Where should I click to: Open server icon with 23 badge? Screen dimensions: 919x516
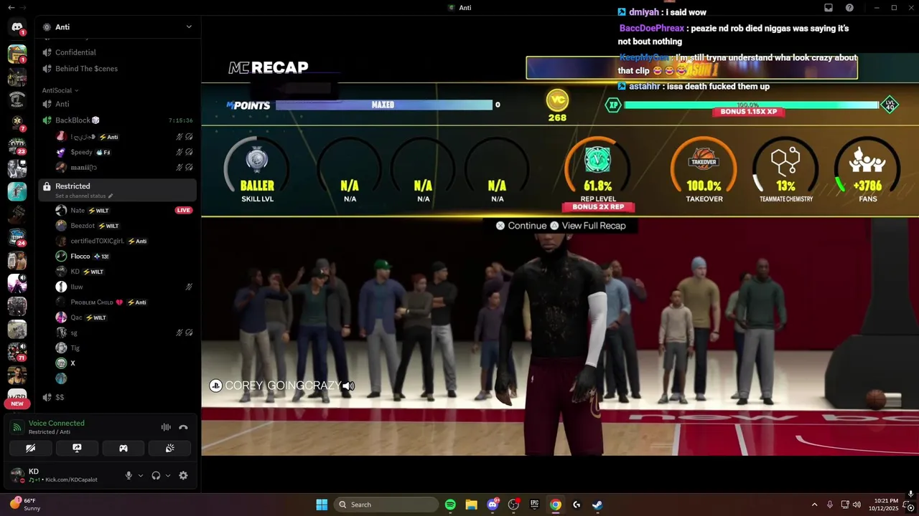coord(17,146)
